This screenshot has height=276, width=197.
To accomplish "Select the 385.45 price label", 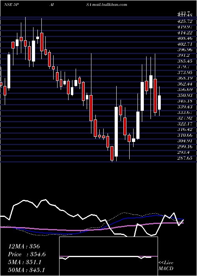I will click(x=185, y=61).
